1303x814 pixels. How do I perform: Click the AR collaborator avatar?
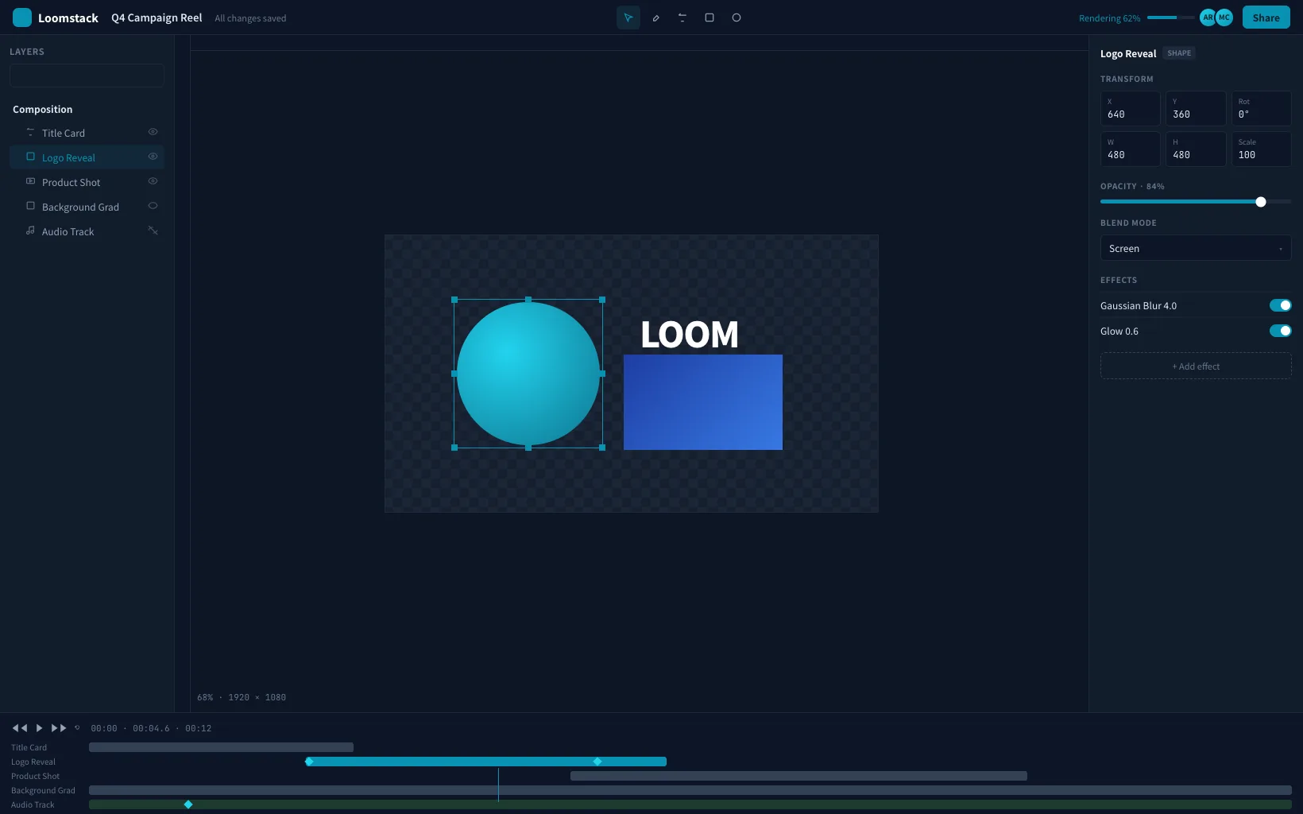click(1208, 17)
